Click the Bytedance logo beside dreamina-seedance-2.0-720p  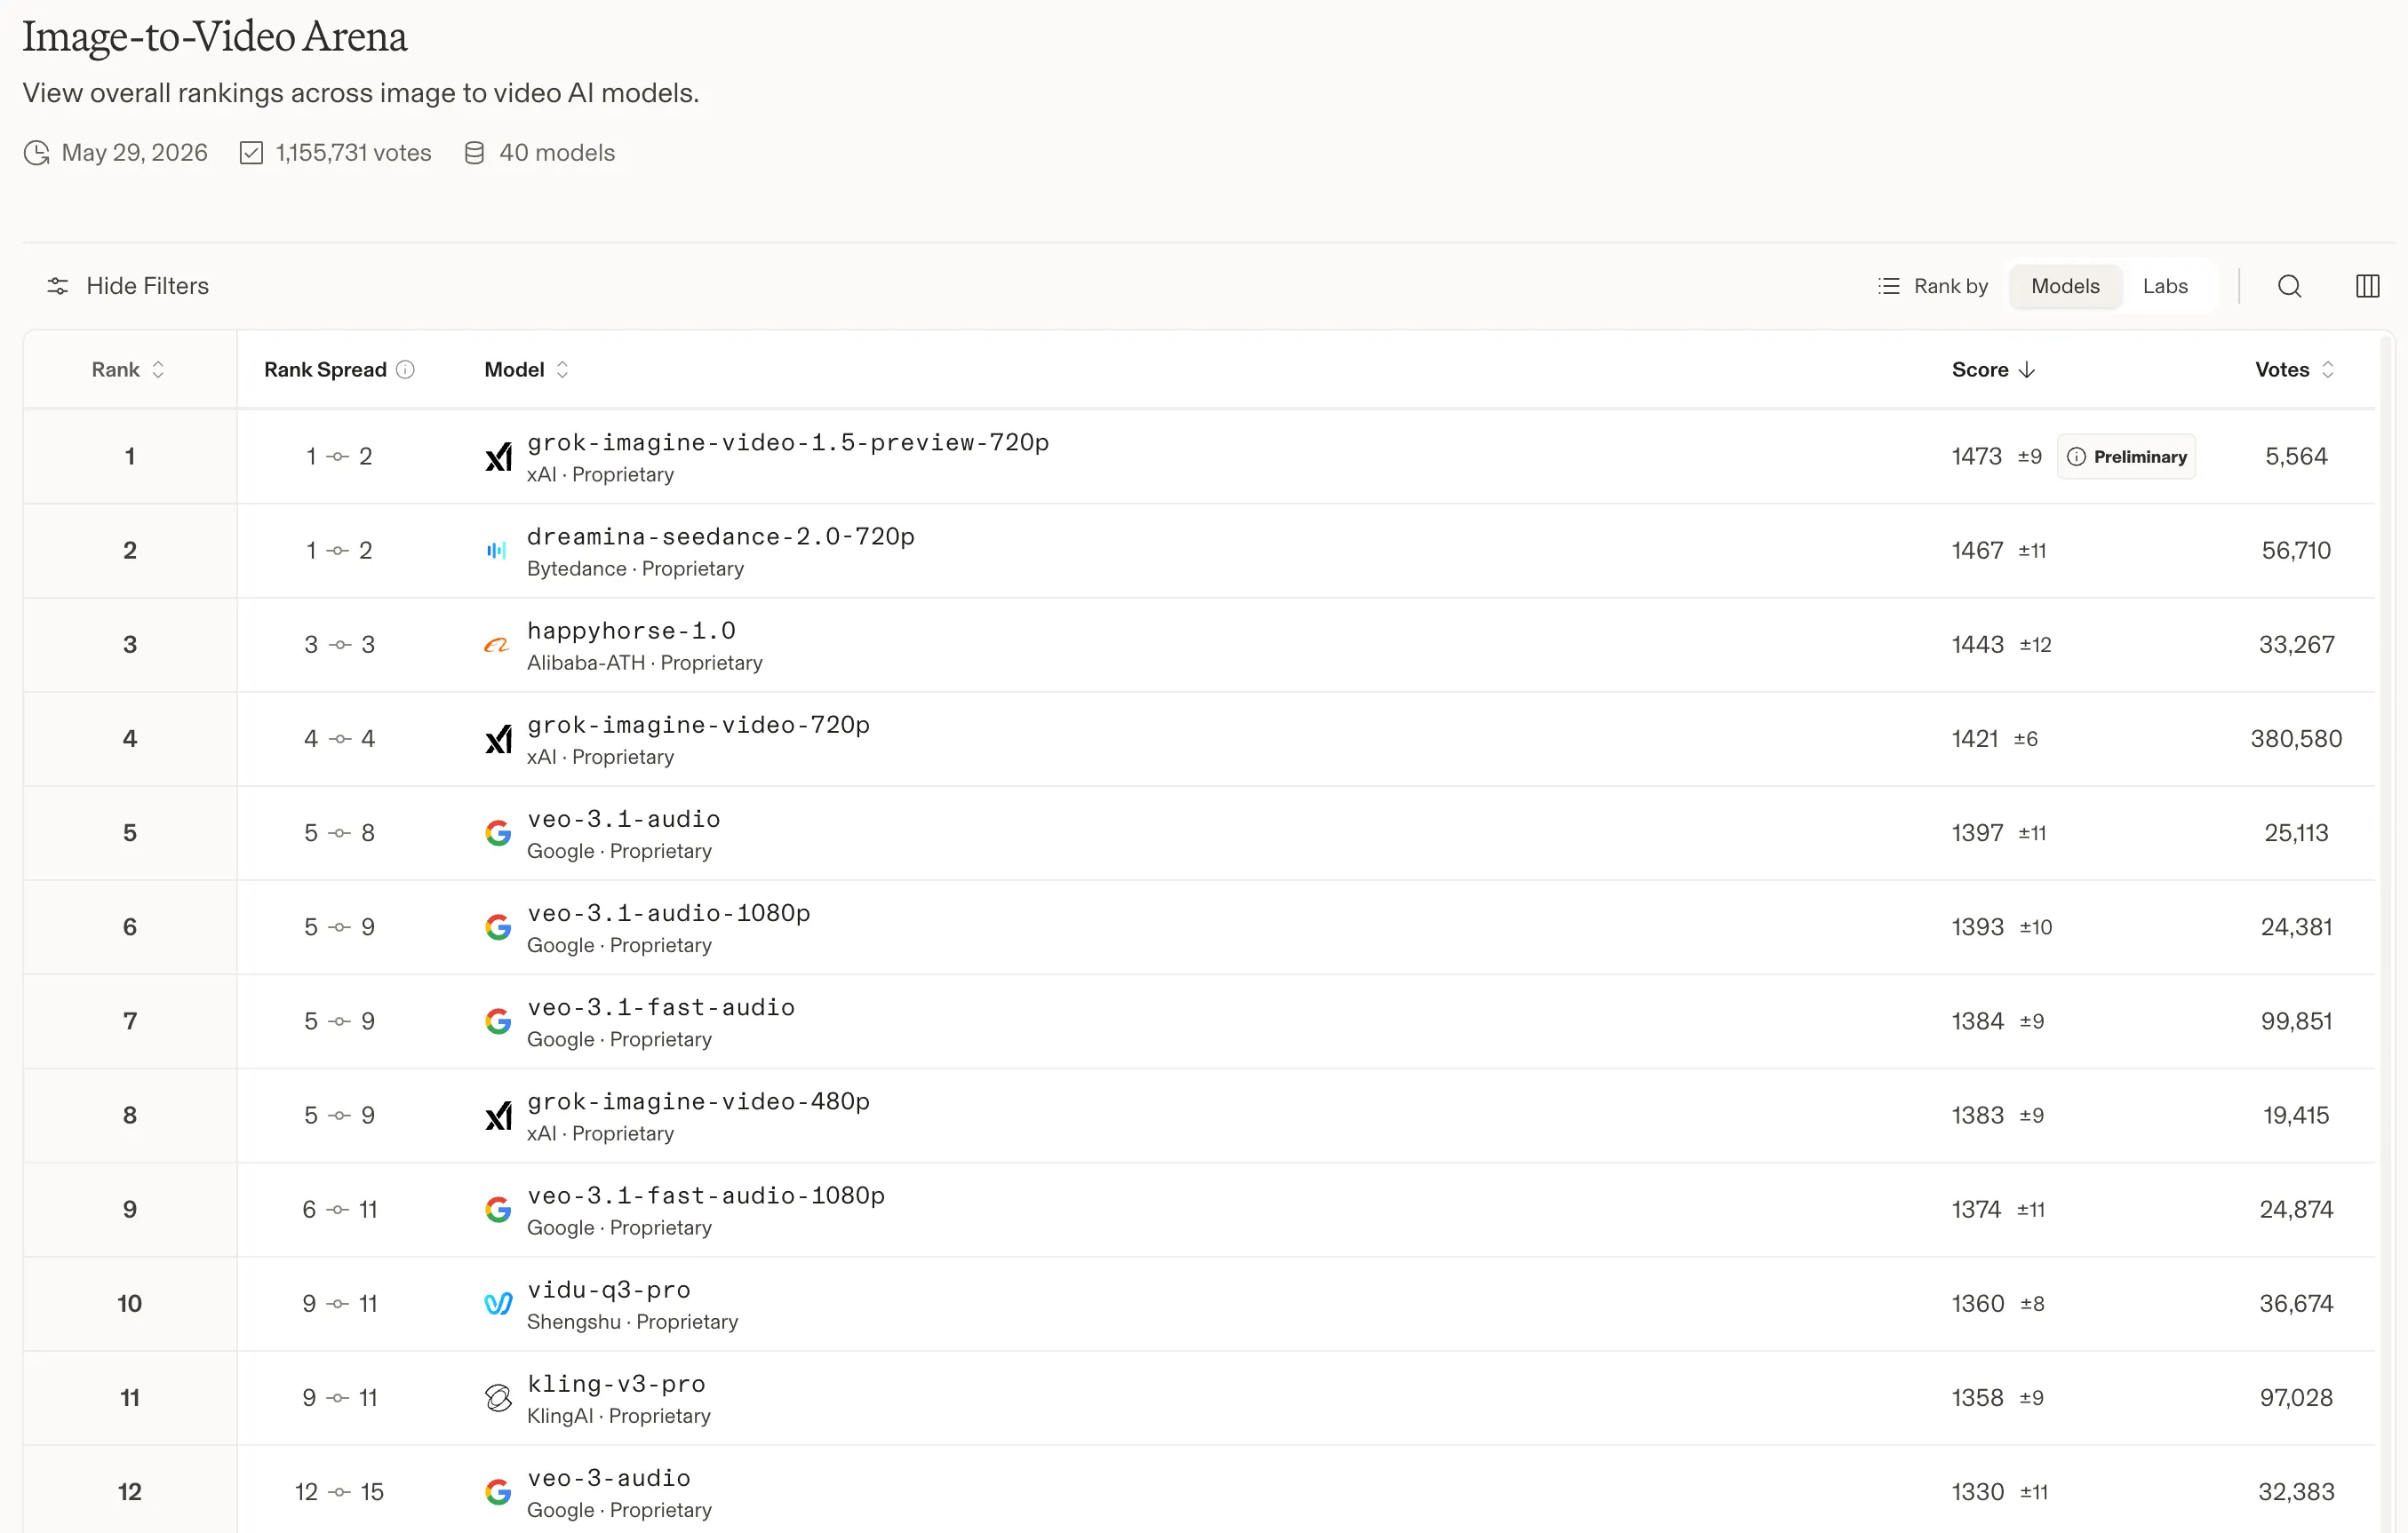click(x=497, y=551)
